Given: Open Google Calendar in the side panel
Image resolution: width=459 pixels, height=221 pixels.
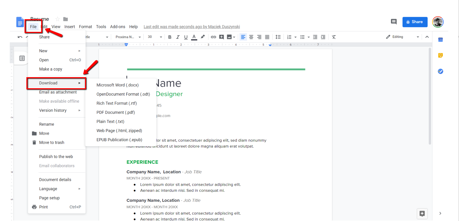Looking at the screenshot, I should [441, 40].
